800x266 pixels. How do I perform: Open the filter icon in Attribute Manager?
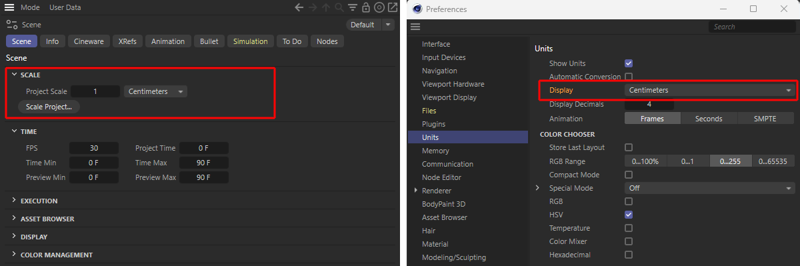click(353, 8)
